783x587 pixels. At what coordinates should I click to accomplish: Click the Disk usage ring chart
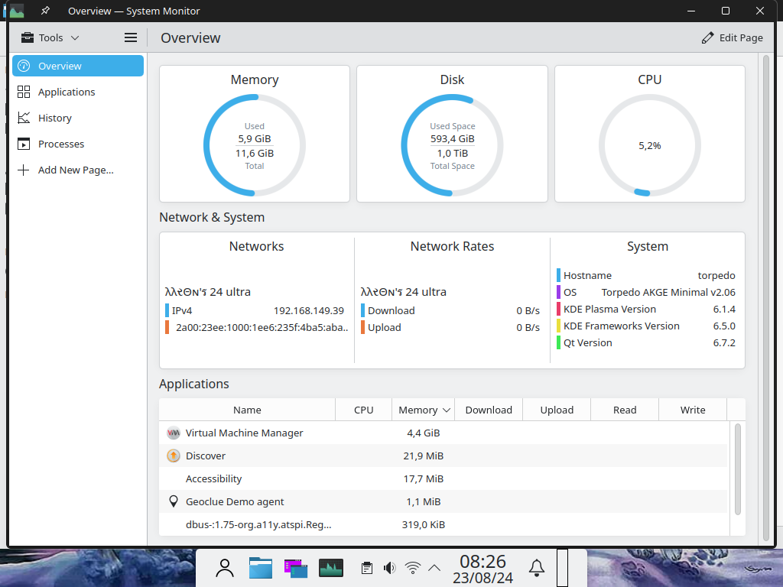click(x=453, y=145)
